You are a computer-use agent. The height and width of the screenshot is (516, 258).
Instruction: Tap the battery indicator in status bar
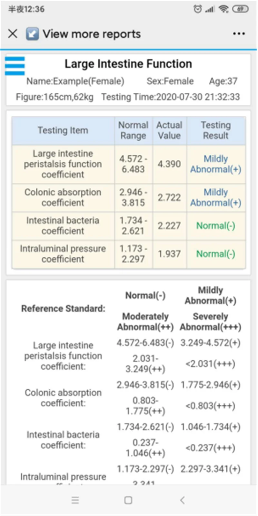tap(241, 9)
